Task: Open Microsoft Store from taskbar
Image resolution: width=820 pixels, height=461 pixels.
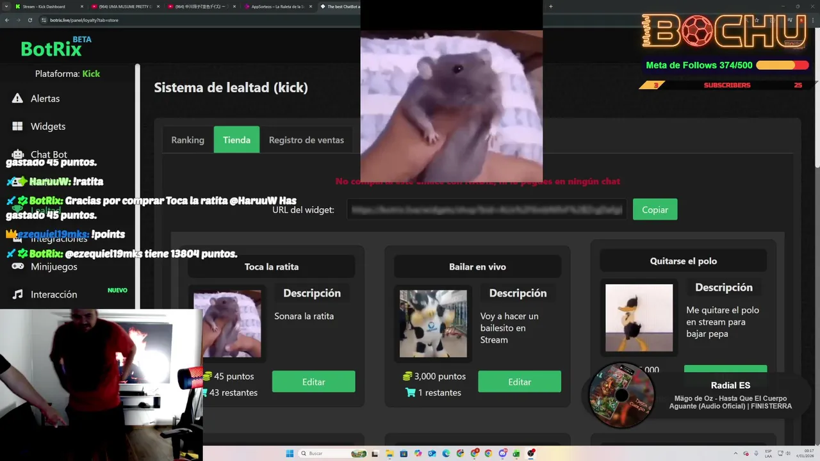Action: [404, 453]
